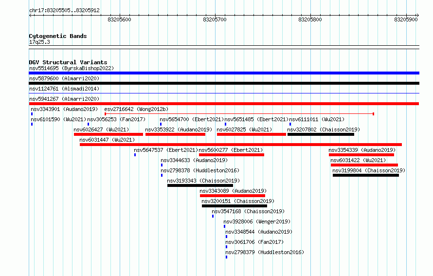Image resolution: width=433 pixels, height=276 pixels.
Task: Open nsv2798378 (Huddleston2016) label
Action: tap(200, 170)
